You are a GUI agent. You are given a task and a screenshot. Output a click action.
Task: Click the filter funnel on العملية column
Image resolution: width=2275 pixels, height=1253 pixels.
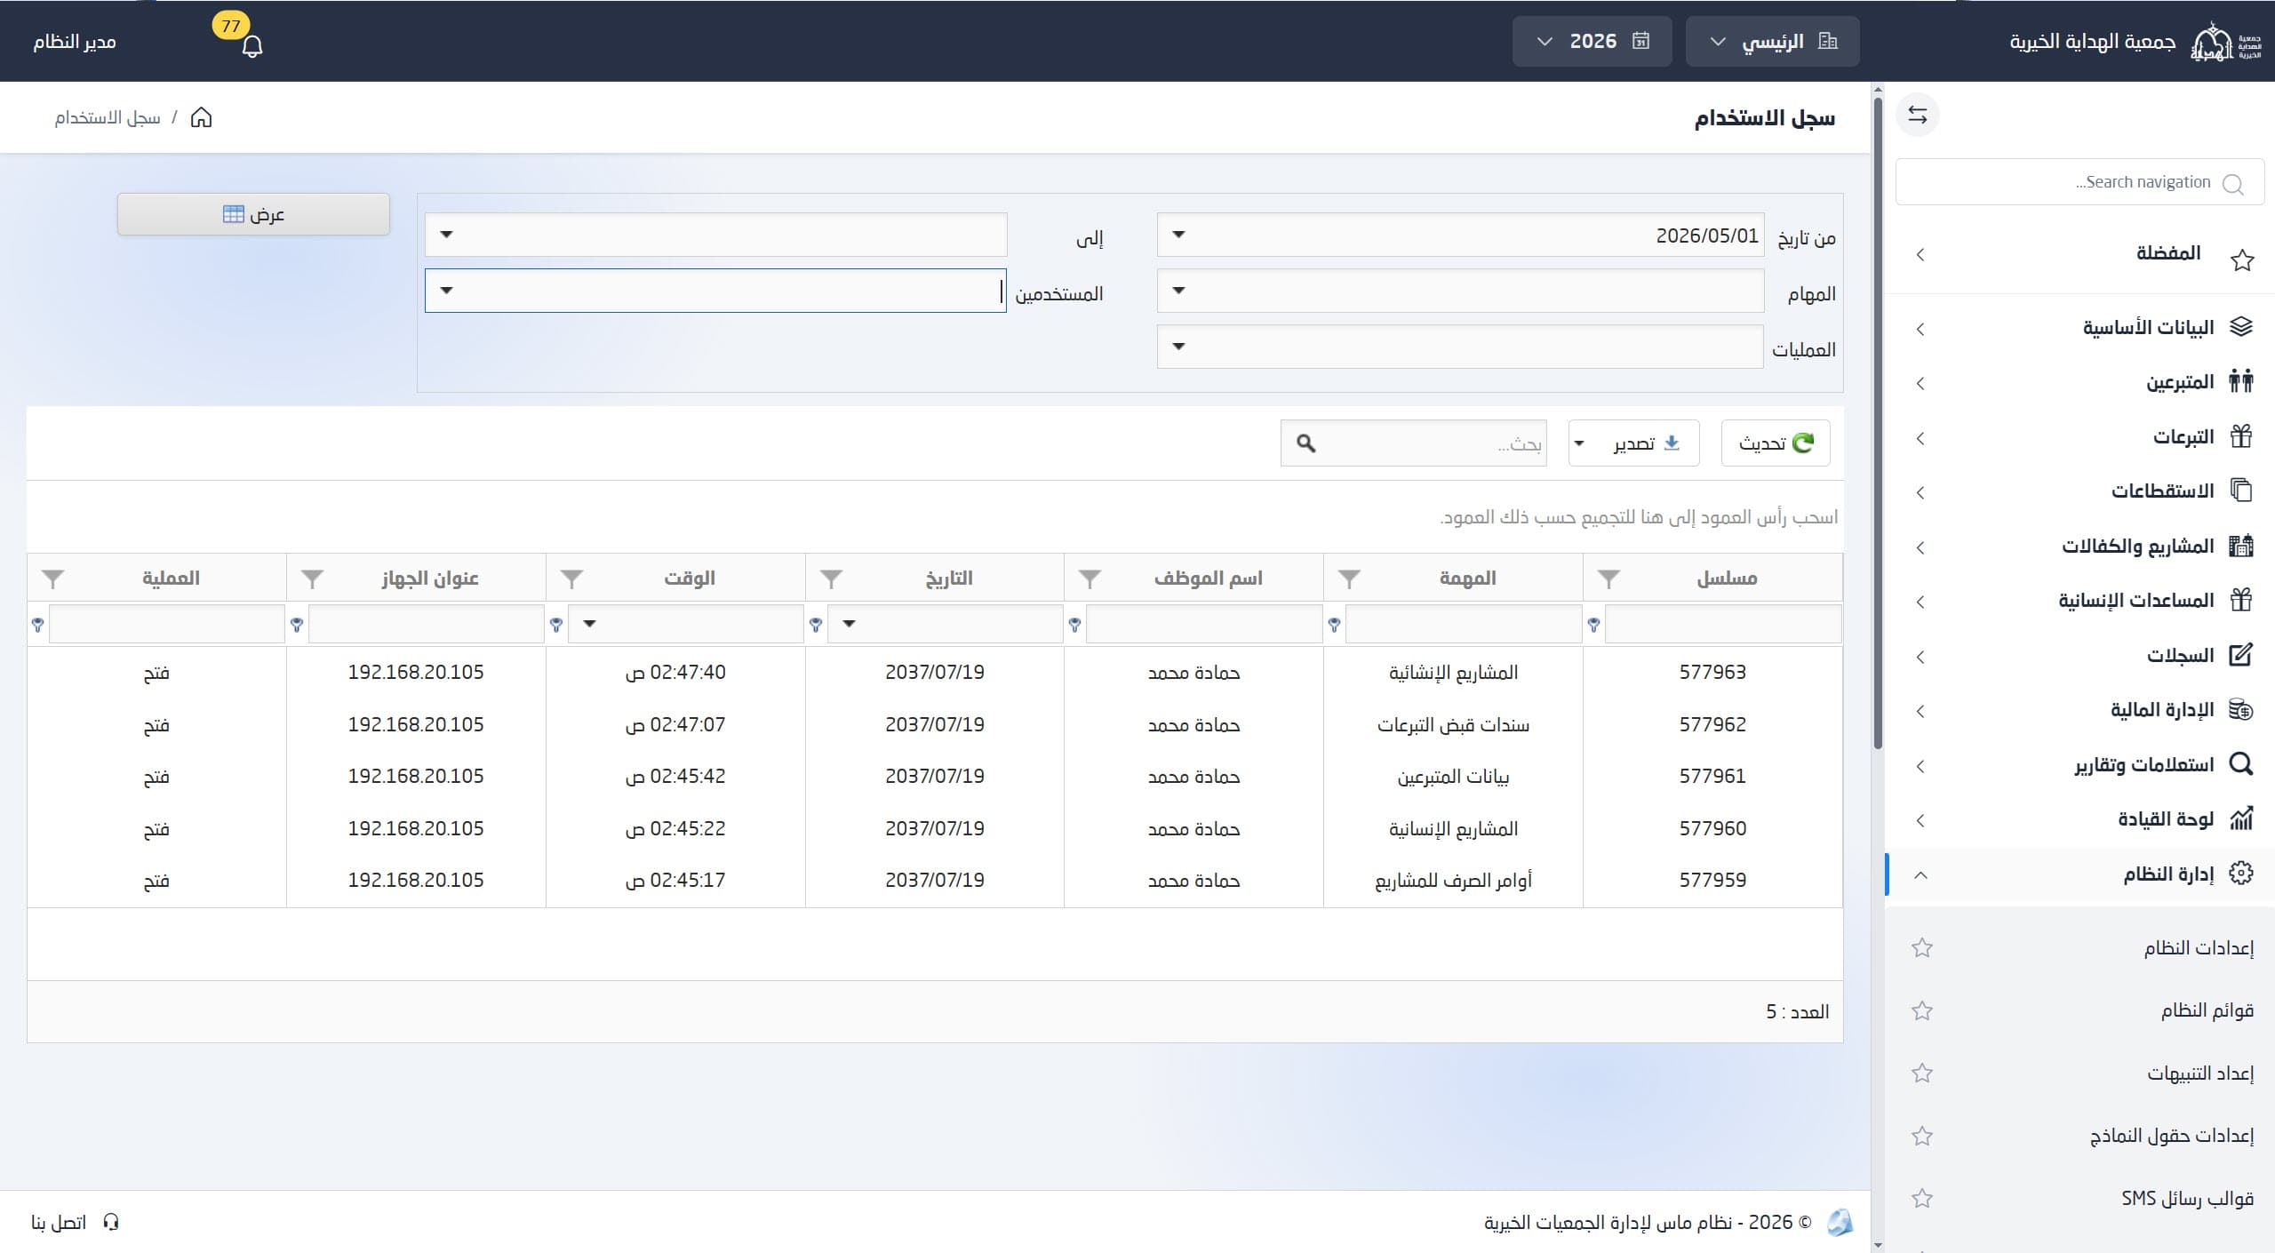52,579
